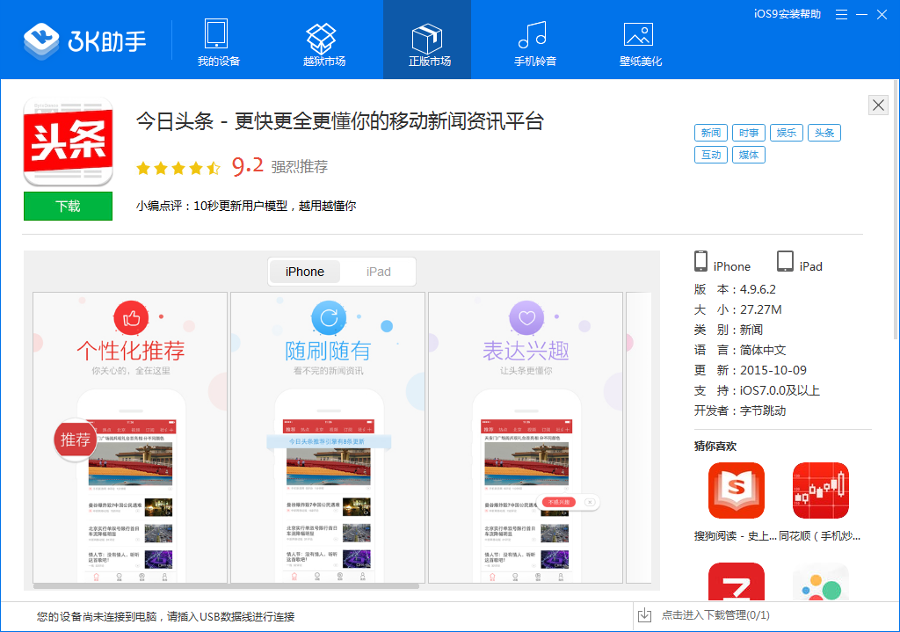
Task: Close the app detail panel
Action: coord(878,105)
